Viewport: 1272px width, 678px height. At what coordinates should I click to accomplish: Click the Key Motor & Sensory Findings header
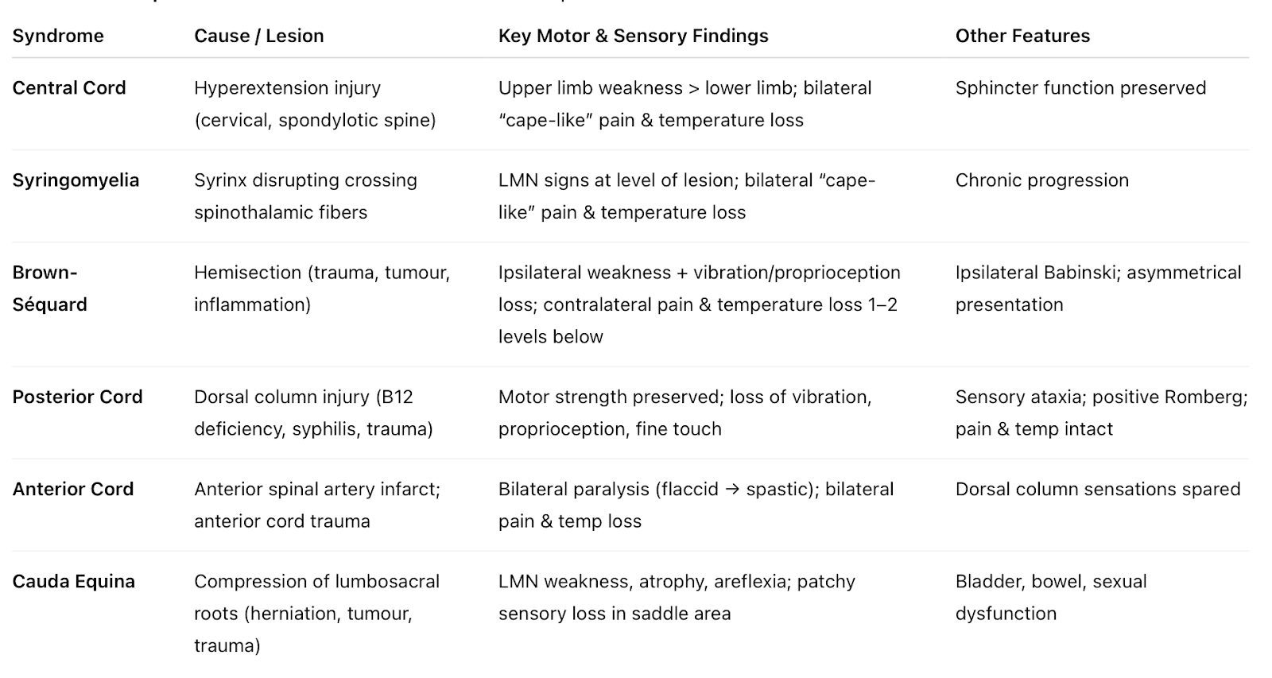tap(633, 36)
